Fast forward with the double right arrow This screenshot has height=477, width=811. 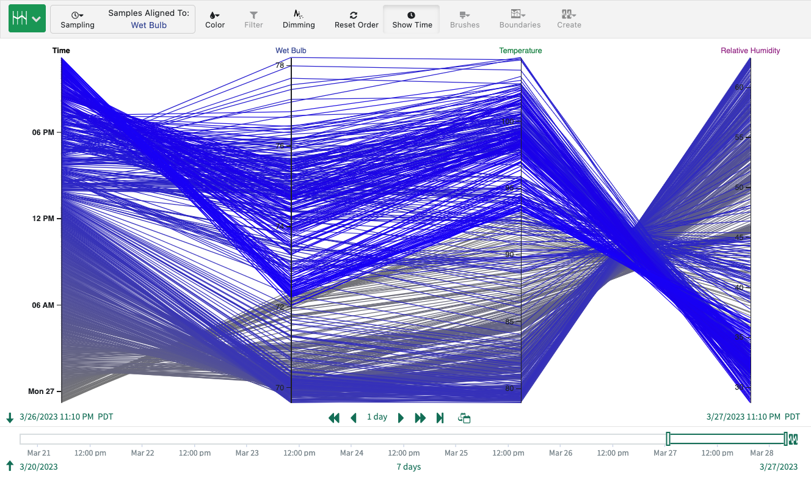coord(420,418)
